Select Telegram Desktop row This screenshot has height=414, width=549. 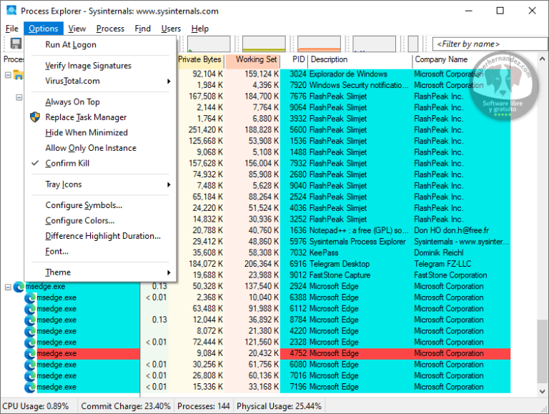click(x=343, y=264)
